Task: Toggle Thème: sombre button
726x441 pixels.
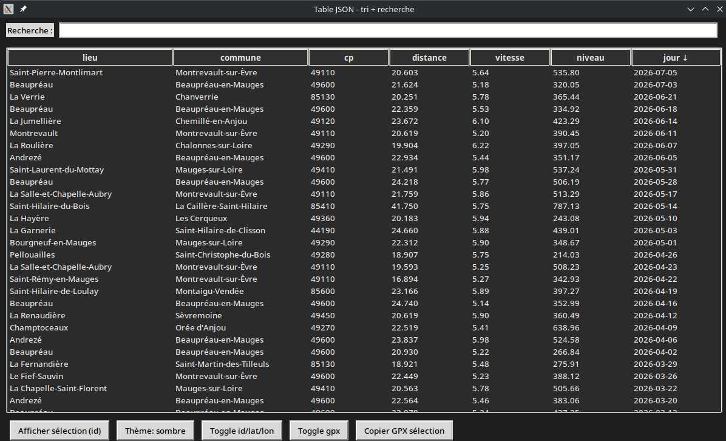Action: click(x=155, y=431)
